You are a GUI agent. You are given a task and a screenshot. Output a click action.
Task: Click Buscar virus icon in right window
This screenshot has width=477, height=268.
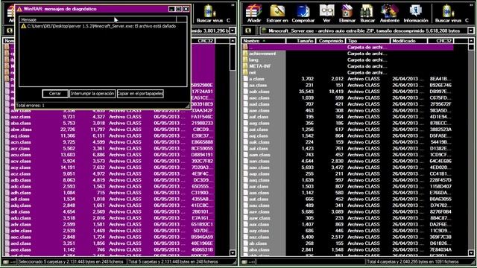448,13
